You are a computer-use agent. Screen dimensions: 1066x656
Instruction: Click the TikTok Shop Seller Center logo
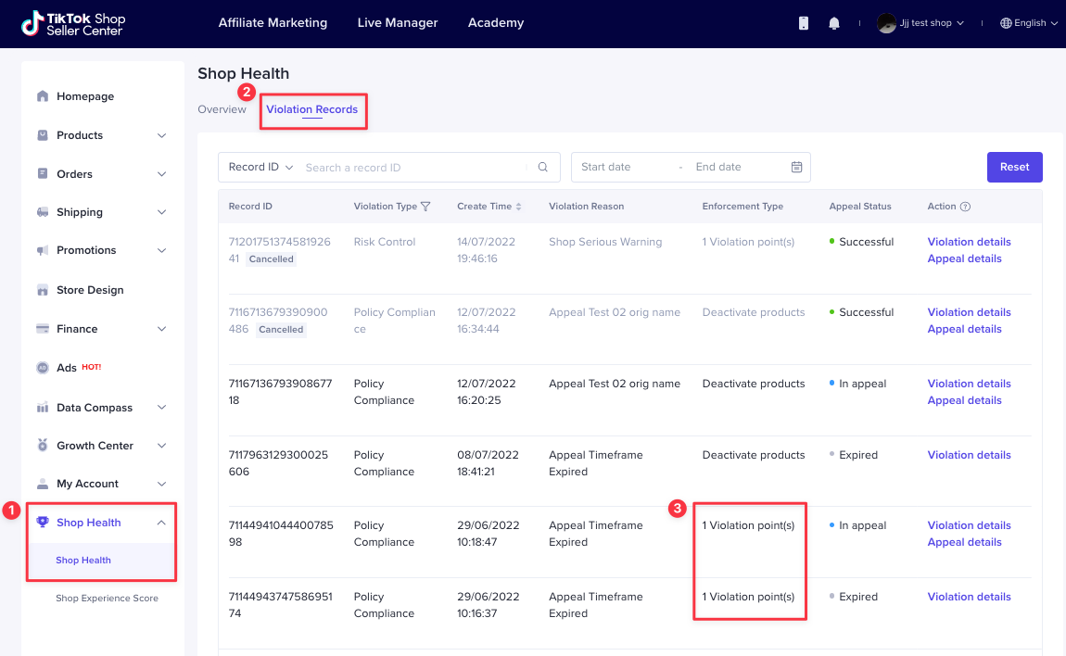[73, 24]
